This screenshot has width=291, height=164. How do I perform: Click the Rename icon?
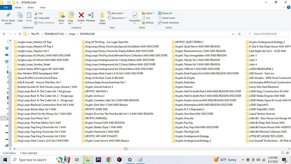pos(91,15)
